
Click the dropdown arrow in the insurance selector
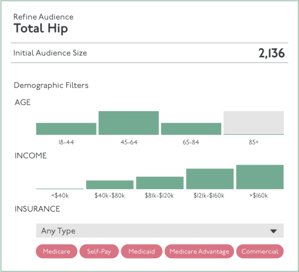[x=273, y=231]
